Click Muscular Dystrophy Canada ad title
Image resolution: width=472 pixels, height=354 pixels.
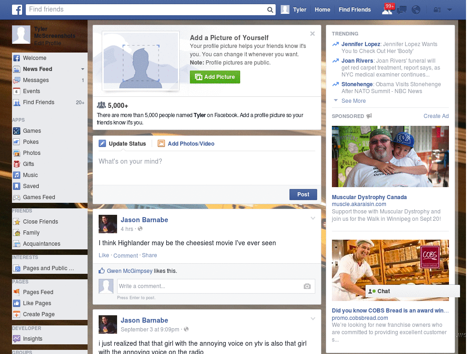click(x=369, y=197)
